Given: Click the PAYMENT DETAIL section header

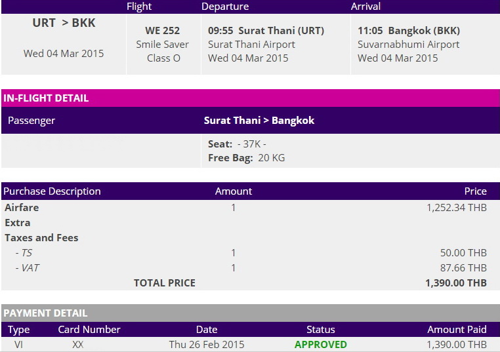Looking at the screenshot, I should [45, 313].
